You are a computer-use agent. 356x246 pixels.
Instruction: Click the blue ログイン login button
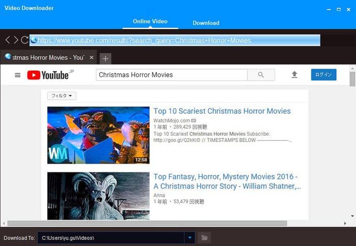point(323,75)
